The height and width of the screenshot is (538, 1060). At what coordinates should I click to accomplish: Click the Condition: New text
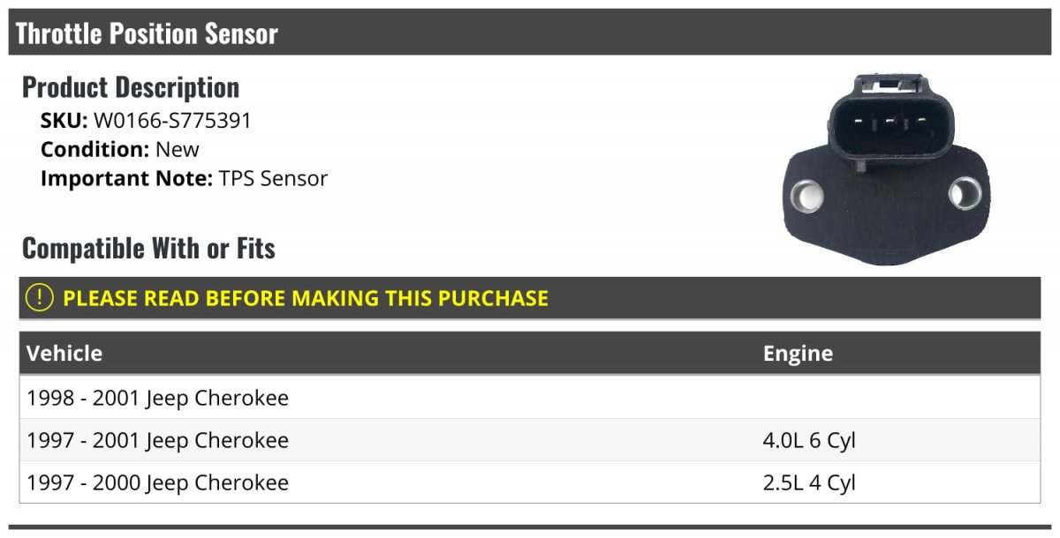click(x=120, y=149)
